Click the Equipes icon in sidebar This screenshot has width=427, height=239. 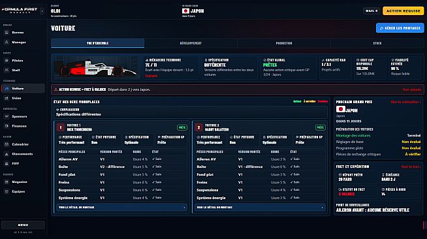coord(7,191)
